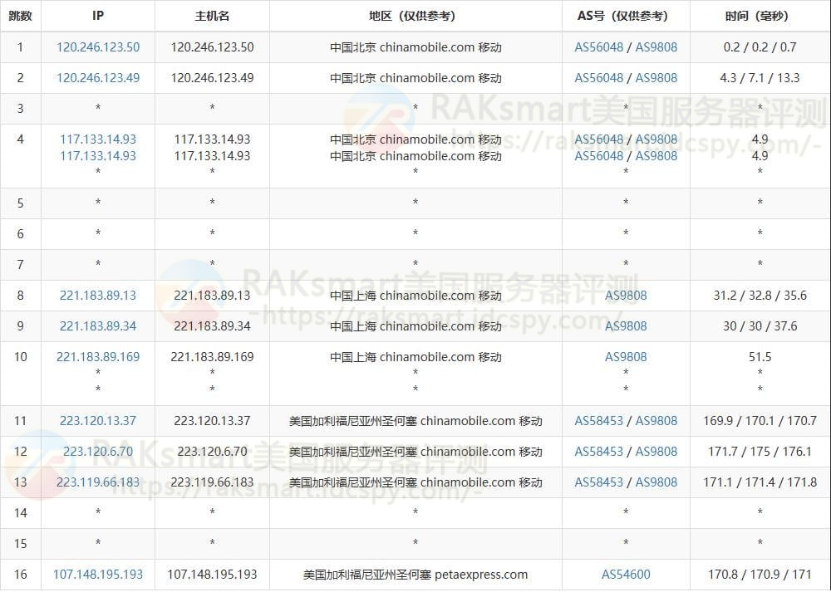Viewport: 831px width, 592px height.
Task: Select time value 171.7 / 175 / 176.1
Action: (x=760, y=452)
